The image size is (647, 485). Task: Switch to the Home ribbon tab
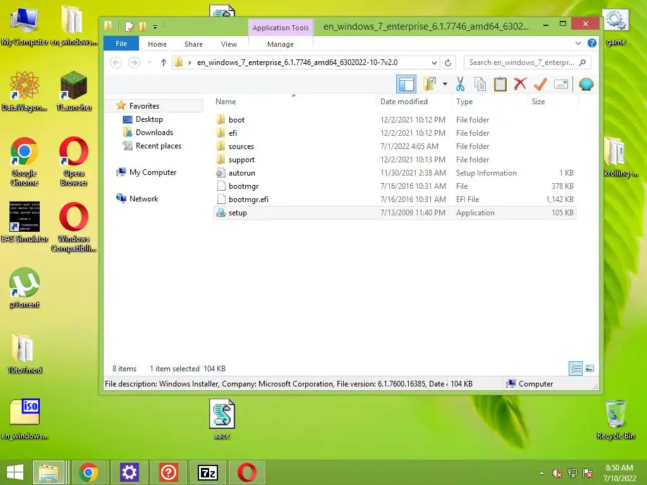pos(157,44)
